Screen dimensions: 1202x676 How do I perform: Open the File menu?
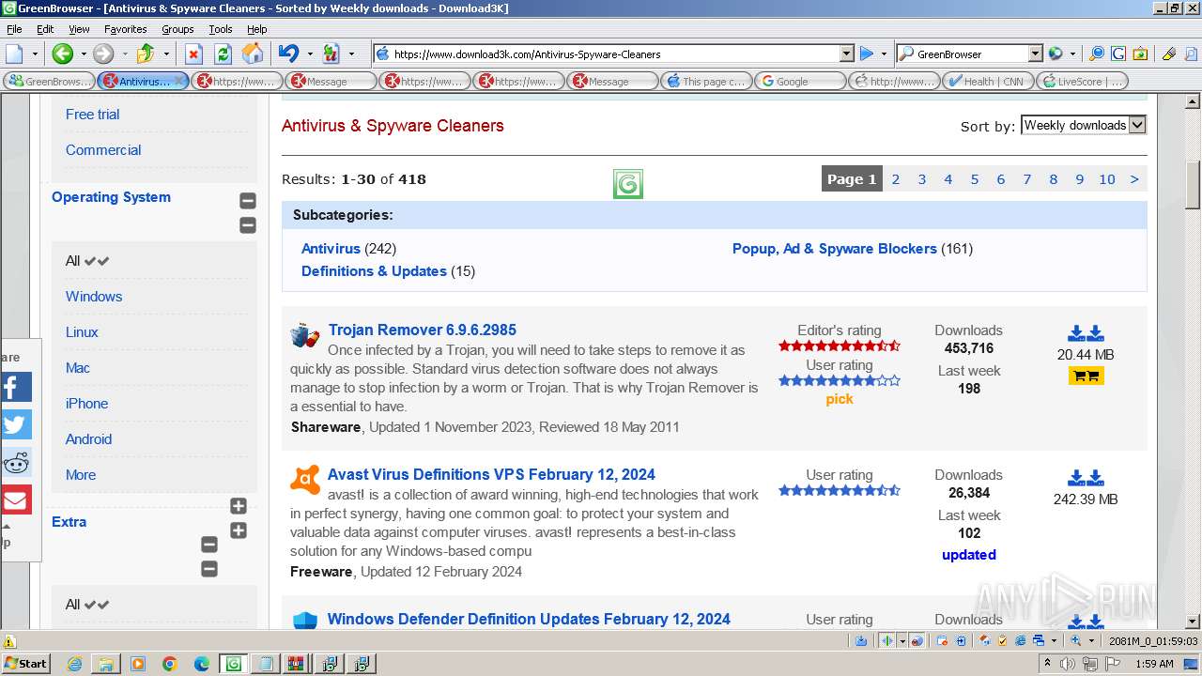(x=14, y=29)
